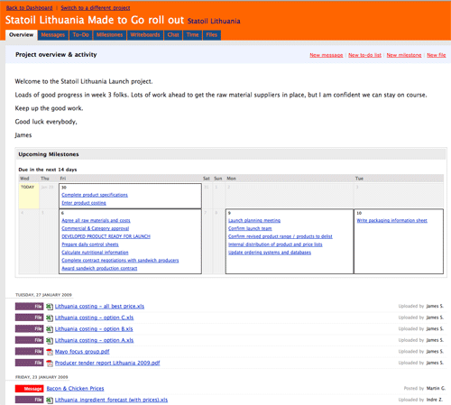
Task: Open 'Launch planning meeting' milestone
Action: pyautogui.click(x=254, y=220)
